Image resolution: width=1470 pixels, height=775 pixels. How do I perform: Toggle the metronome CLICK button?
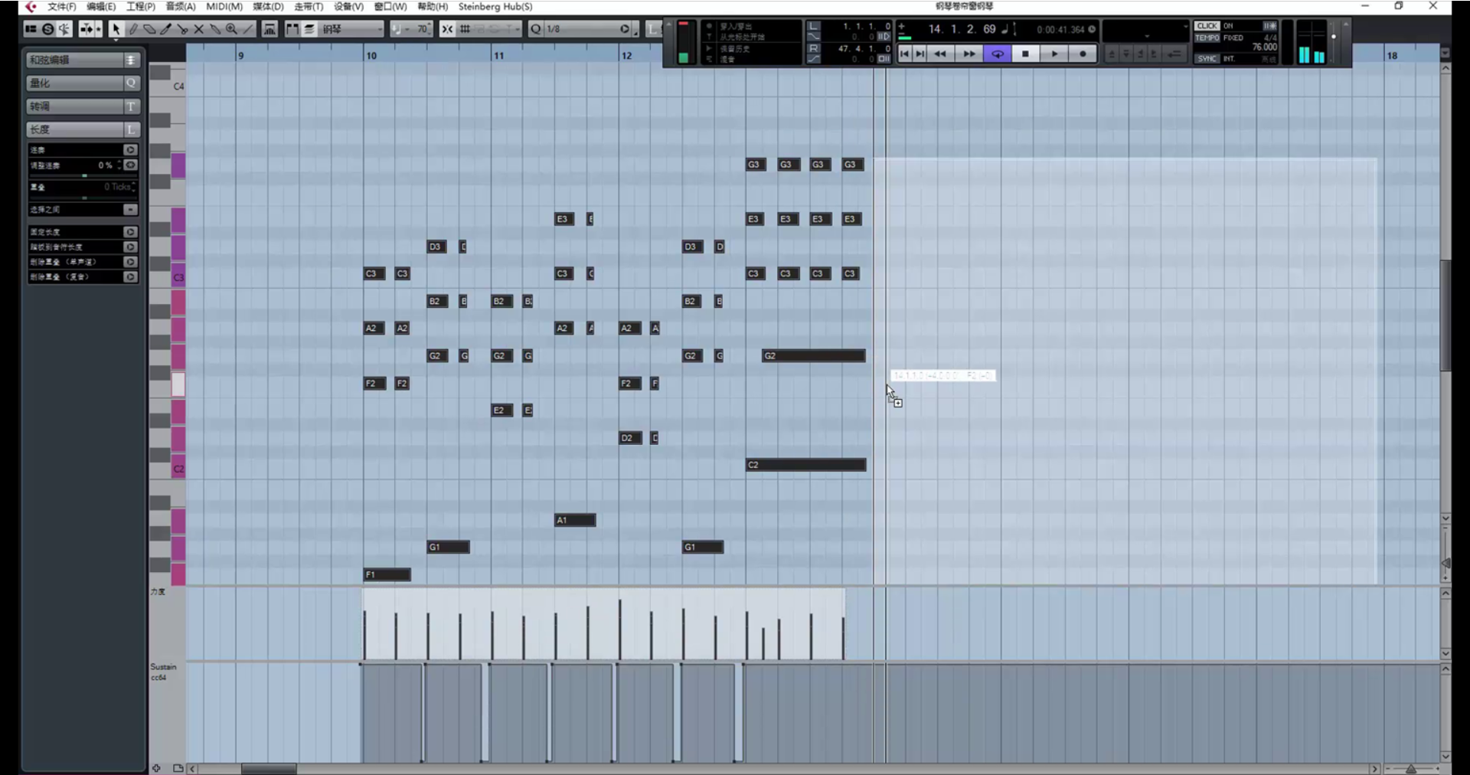[x=1207, y=26]
